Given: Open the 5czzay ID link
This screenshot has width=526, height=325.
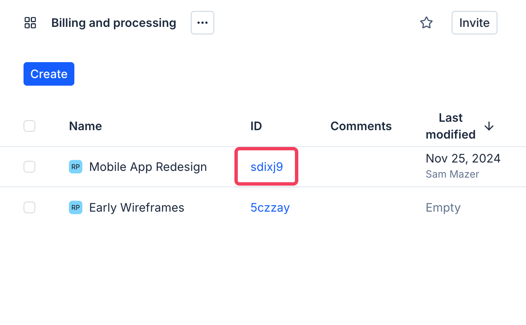Looking at the screenshot, I should coord(270,207).
